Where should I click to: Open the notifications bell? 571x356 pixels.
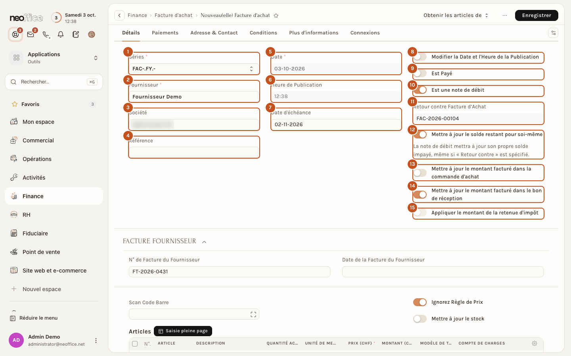(61, 34)
